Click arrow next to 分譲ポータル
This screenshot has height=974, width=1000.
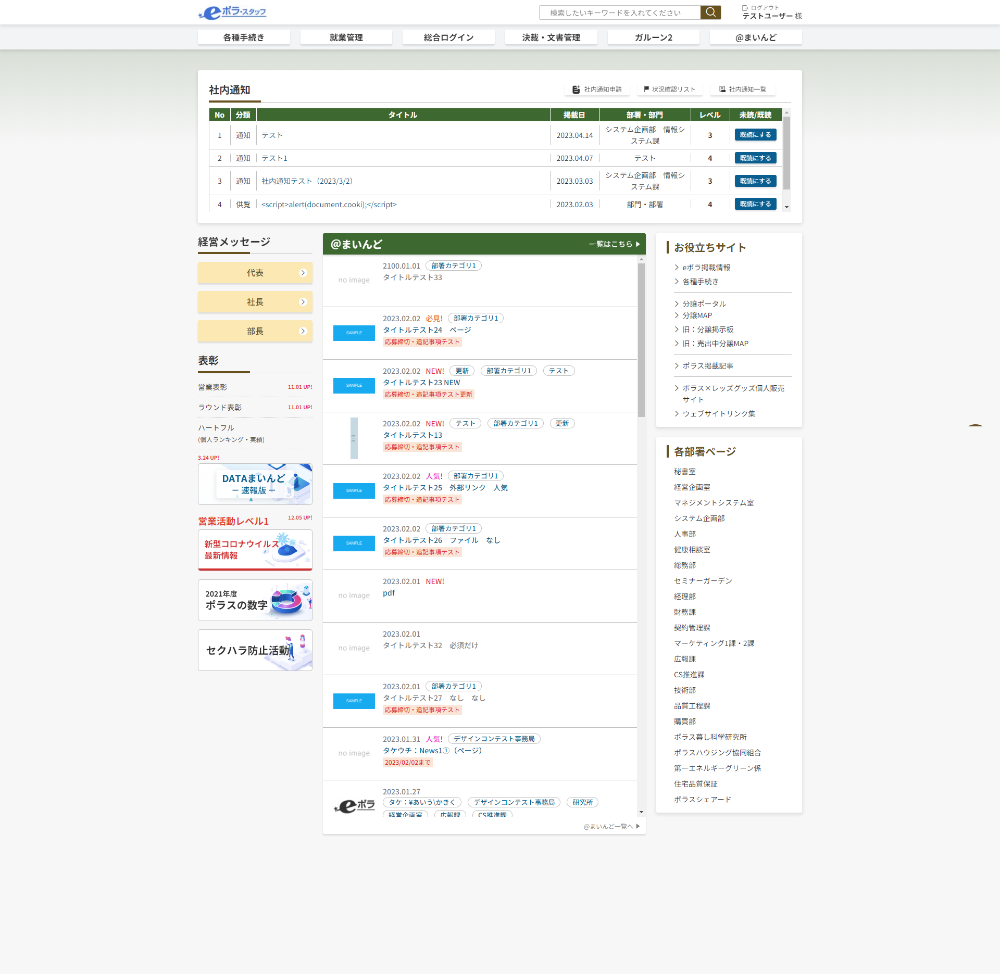click(x=677, y=304)
